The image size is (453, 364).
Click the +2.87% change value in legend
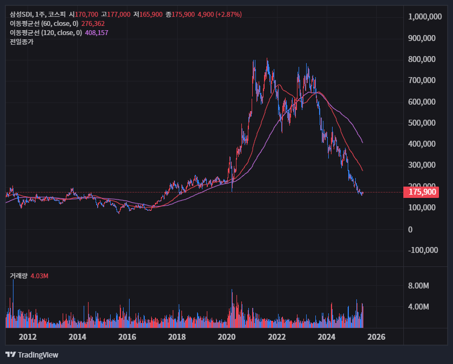(228, 15)
